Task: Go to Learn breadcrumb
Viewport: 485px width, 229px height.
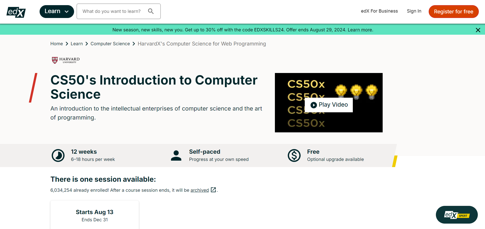Action: [77, 44]
